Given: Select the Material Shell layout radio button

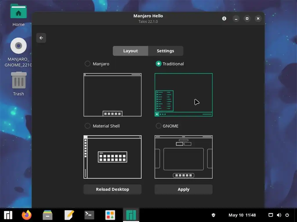Looking at the screenshot, I should click(x=88, y=126).
